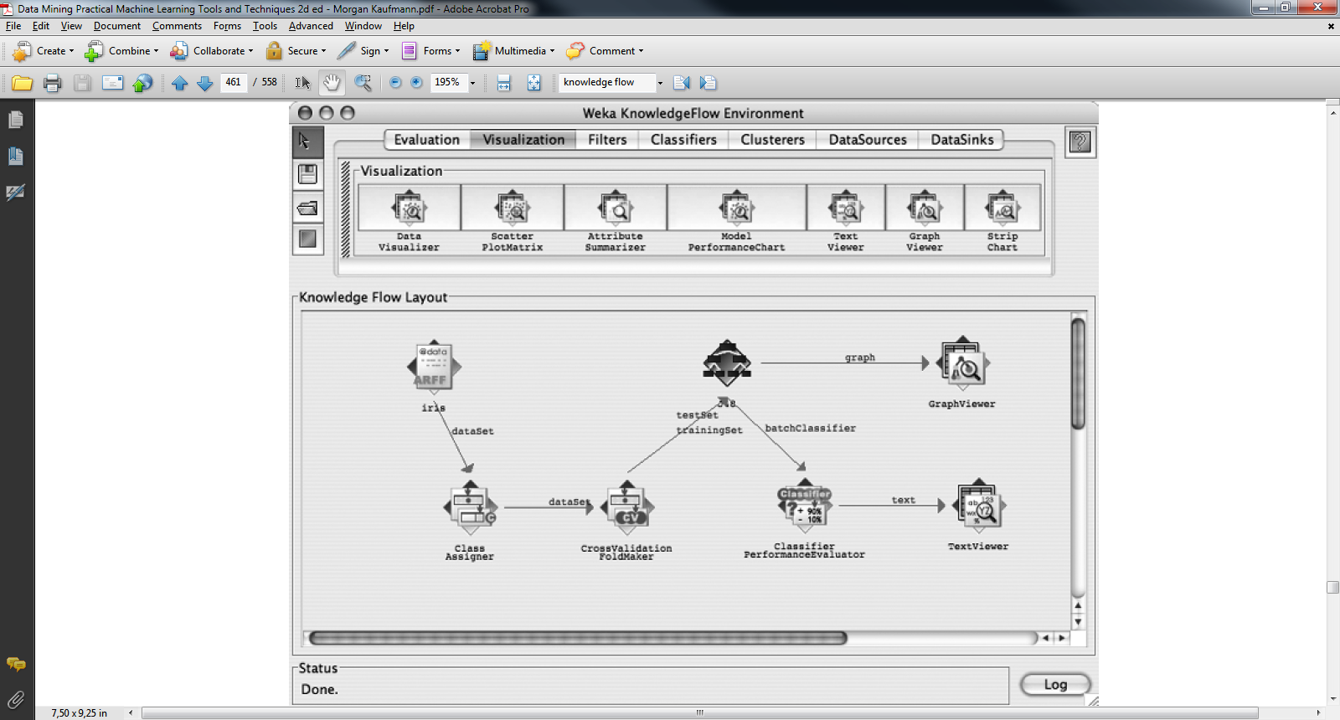This screenshot has height=720, width=1340.
Task: Open the Comments panel icon
Action: click(16, 664)
